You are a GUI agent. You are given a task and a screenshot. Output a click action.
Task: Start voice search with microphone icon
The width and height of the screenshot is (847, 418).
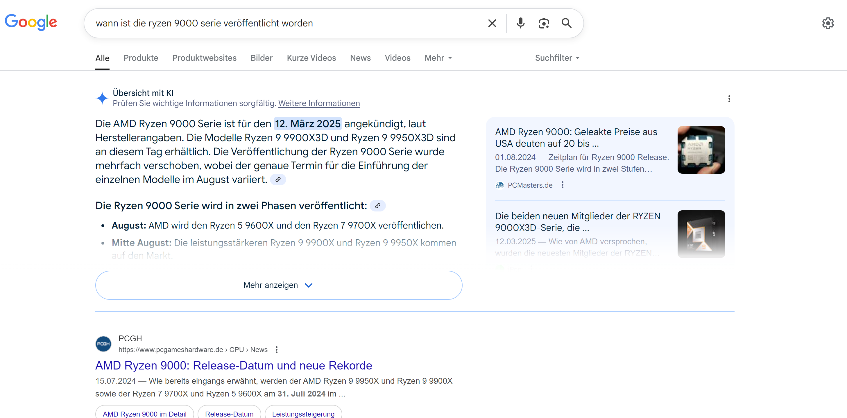click(520, 23)
